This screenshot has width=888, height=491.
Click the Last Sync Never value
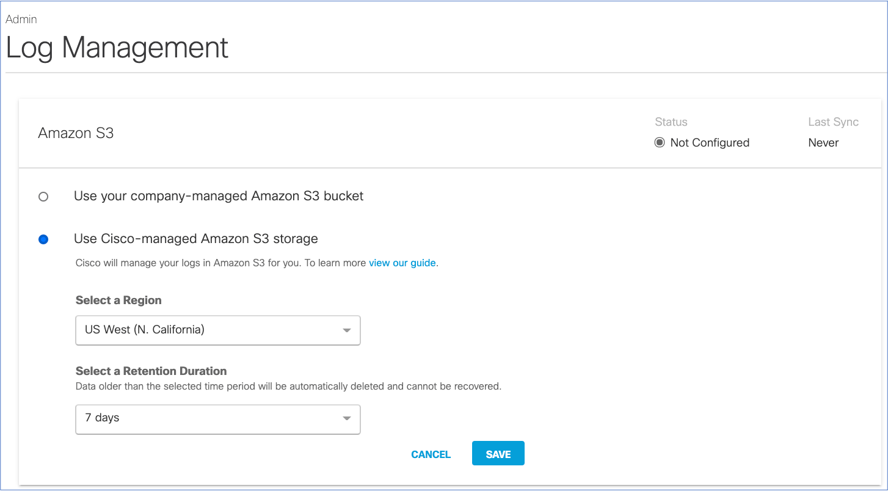click(x=823, y=142)
